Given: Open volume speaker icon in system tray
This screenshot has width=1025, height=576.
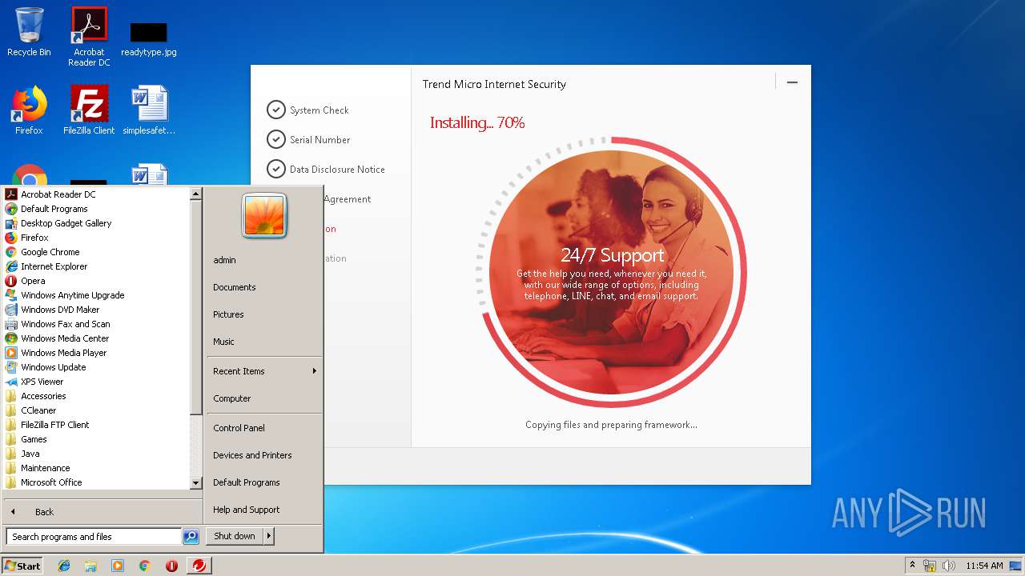Looking at the screenshot, I should (949, 566).
